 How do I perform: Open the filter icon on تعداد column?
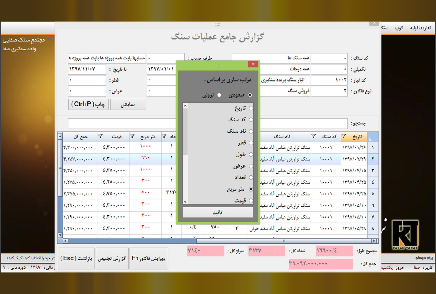point(164,136)
